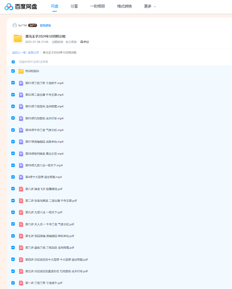Click PDF icon of 第一讲 三低三有 file
The image size is (232, 289).
coord(21,283)
